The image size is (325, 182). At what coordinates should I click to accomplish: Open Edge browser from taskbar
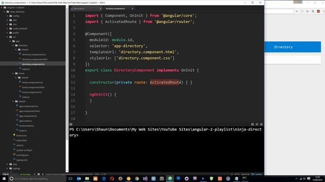[x=104, y=178]
